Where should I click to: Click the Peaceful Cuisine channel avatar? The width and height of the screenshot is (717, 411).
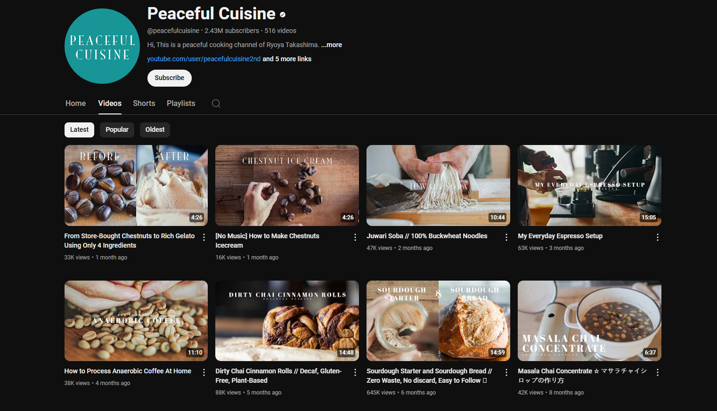tap(102, 46)
